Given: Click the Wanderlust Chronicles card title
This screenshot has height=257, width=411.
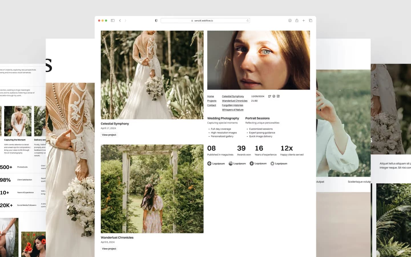Looking at the screenshot, I should coord(117,238).
